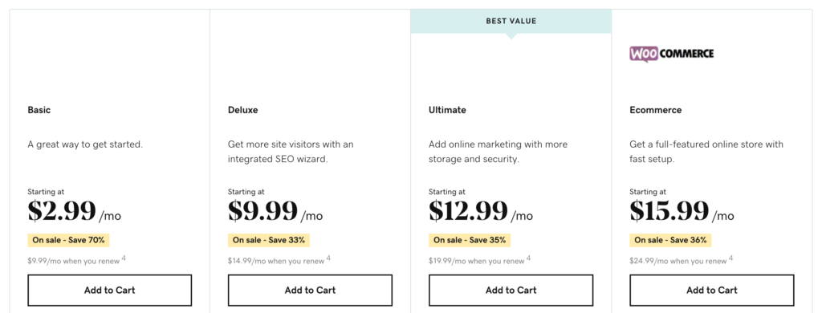Click the Save 36% sale badge
This screenshot has height=313, width=822.
tap(670, 240)
